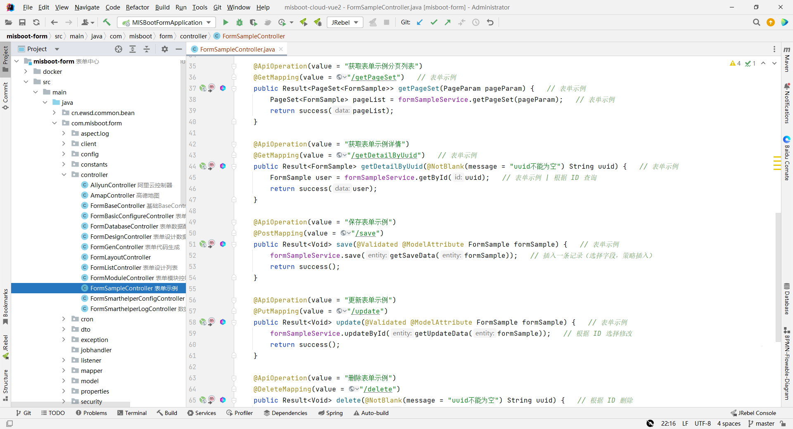Select AmapController in project tree

pos(113,195)
